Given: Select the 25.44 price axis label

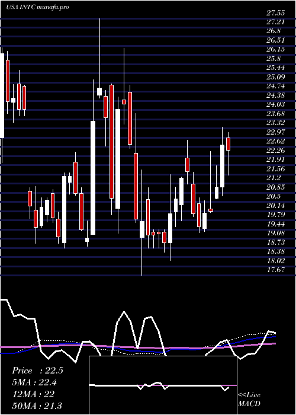Looking at the screenshot, I should coord(275,68).
